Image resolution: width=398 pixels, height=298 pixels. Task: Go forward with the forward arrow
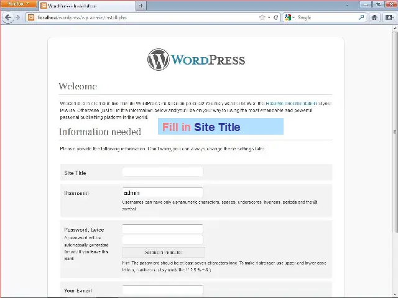pos(18,17)
